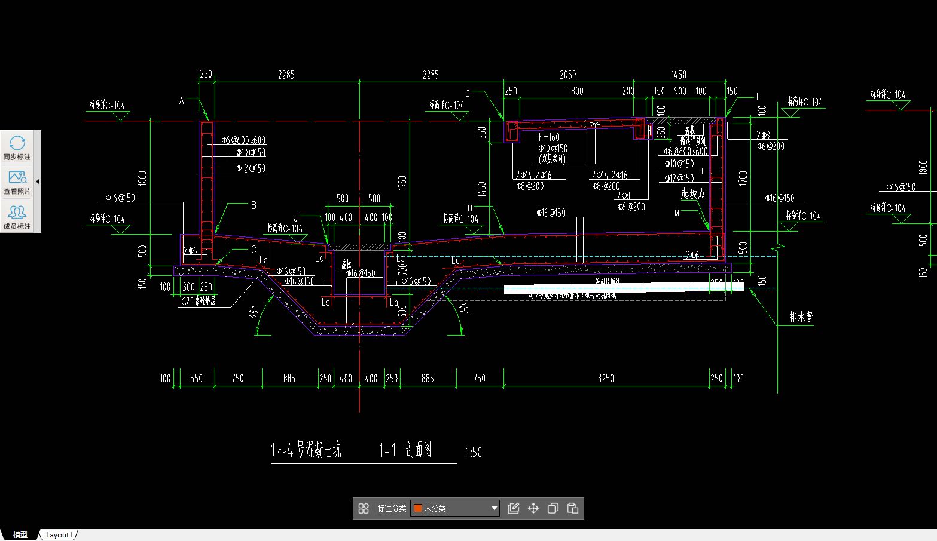937x541 pixels.
Task: Click the h=160 slab thickness text
Action: coord(549,137)
